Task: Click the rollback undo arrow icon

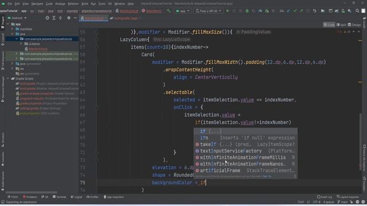Action: (315, 11)
